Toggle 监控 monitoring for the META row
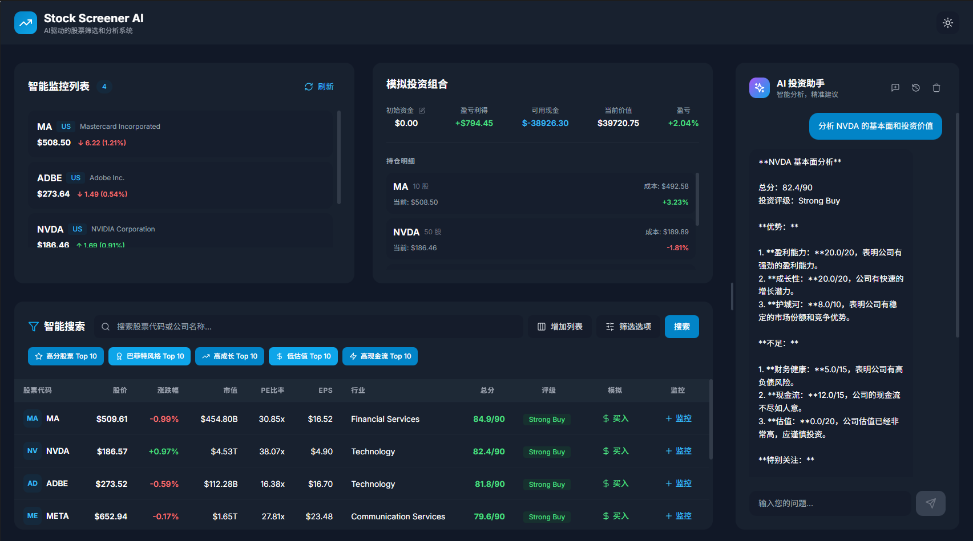The width and height of the screenshot is (973, 541). (678, 516)
